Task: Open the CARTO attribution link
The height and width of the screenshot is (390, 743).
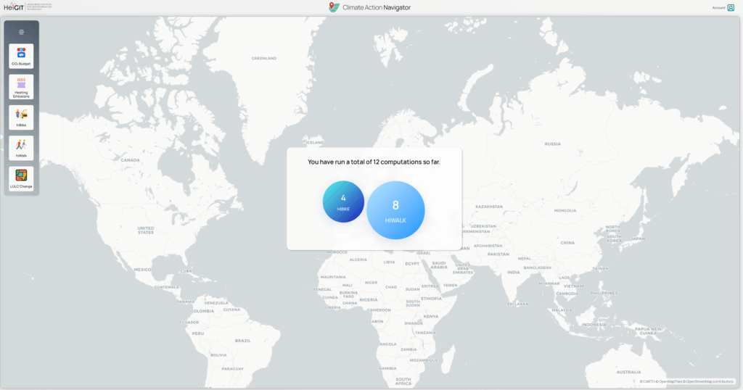Action: pos(646,381)
